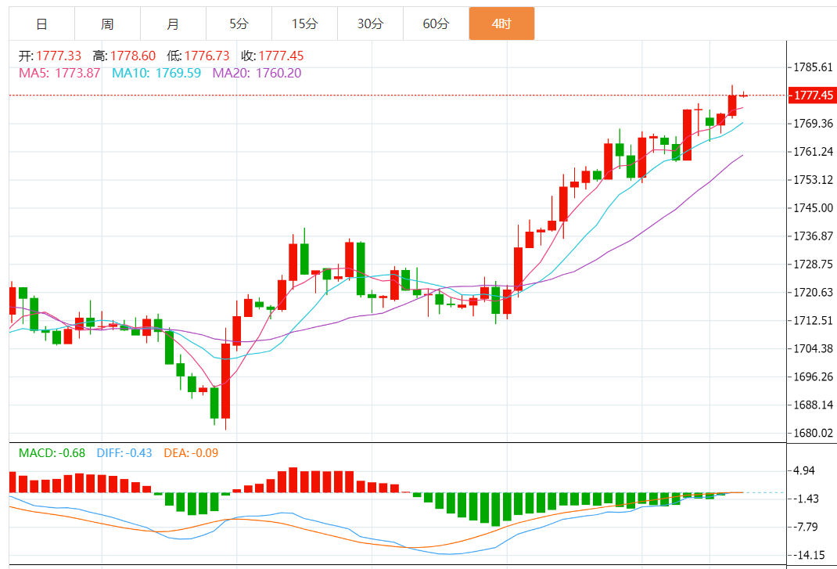The height and width of the screenshot is (569, 837).
Task: Click the MACD: -0.68 indicator value
Action: point(52,453)
